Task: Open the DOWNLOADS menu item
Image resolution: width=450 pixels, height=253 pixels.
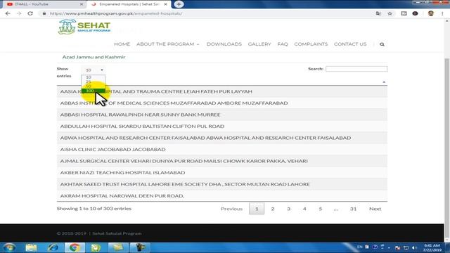Action: click(x=224, y=44)
